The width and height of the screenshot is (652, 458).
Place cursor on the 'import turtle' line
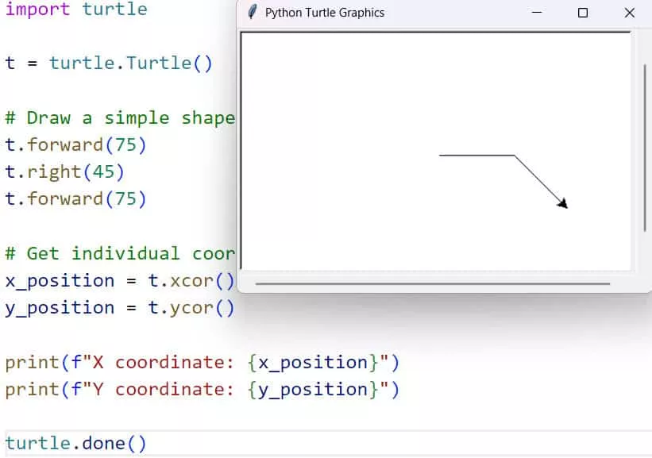[76, 10]
